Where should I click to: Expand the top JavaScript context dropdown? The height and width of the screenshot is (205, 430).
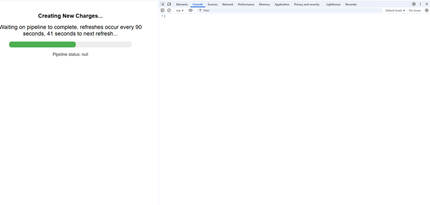179,10
